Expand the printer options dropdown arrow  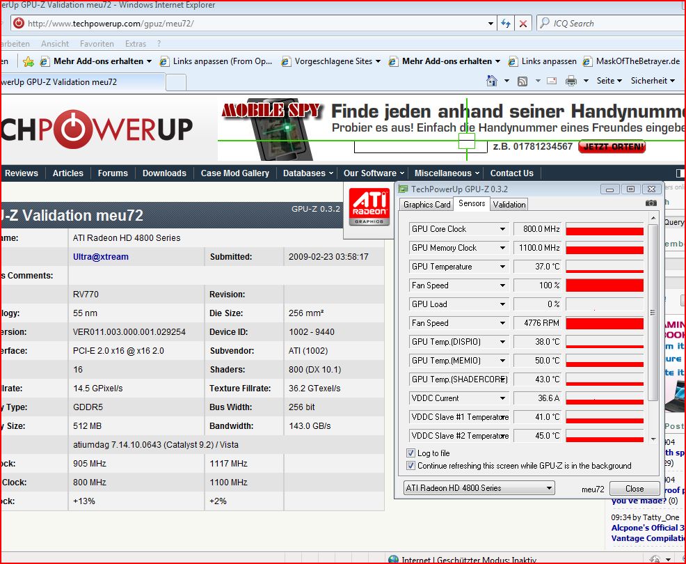(586, 81)
